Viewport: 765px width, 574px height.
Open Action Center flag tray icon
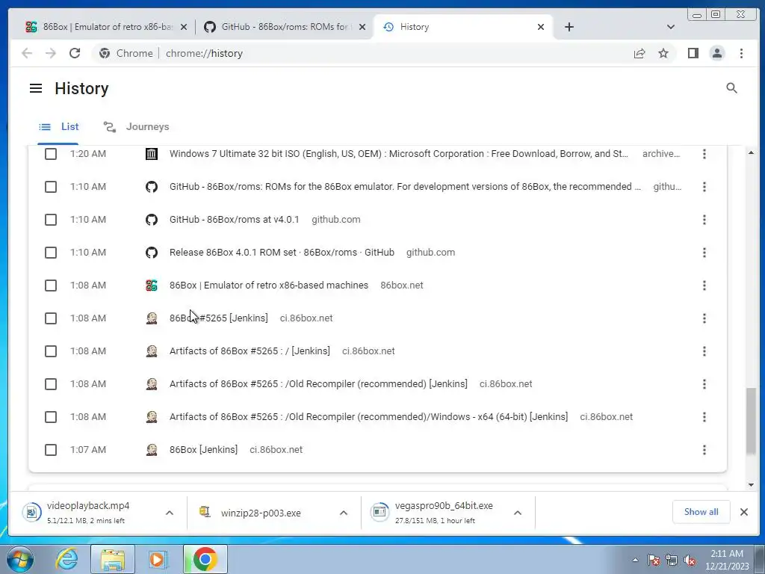pos(654,561)
